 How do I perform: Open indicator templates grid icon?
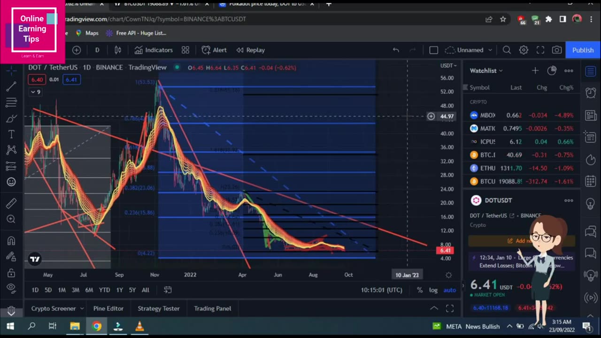pos(185,50)
